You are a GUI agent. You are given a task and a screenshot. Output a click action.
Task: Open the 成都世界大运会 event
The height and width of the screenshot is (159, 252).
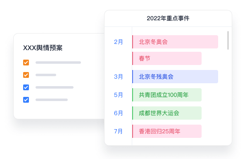[167, 113]
